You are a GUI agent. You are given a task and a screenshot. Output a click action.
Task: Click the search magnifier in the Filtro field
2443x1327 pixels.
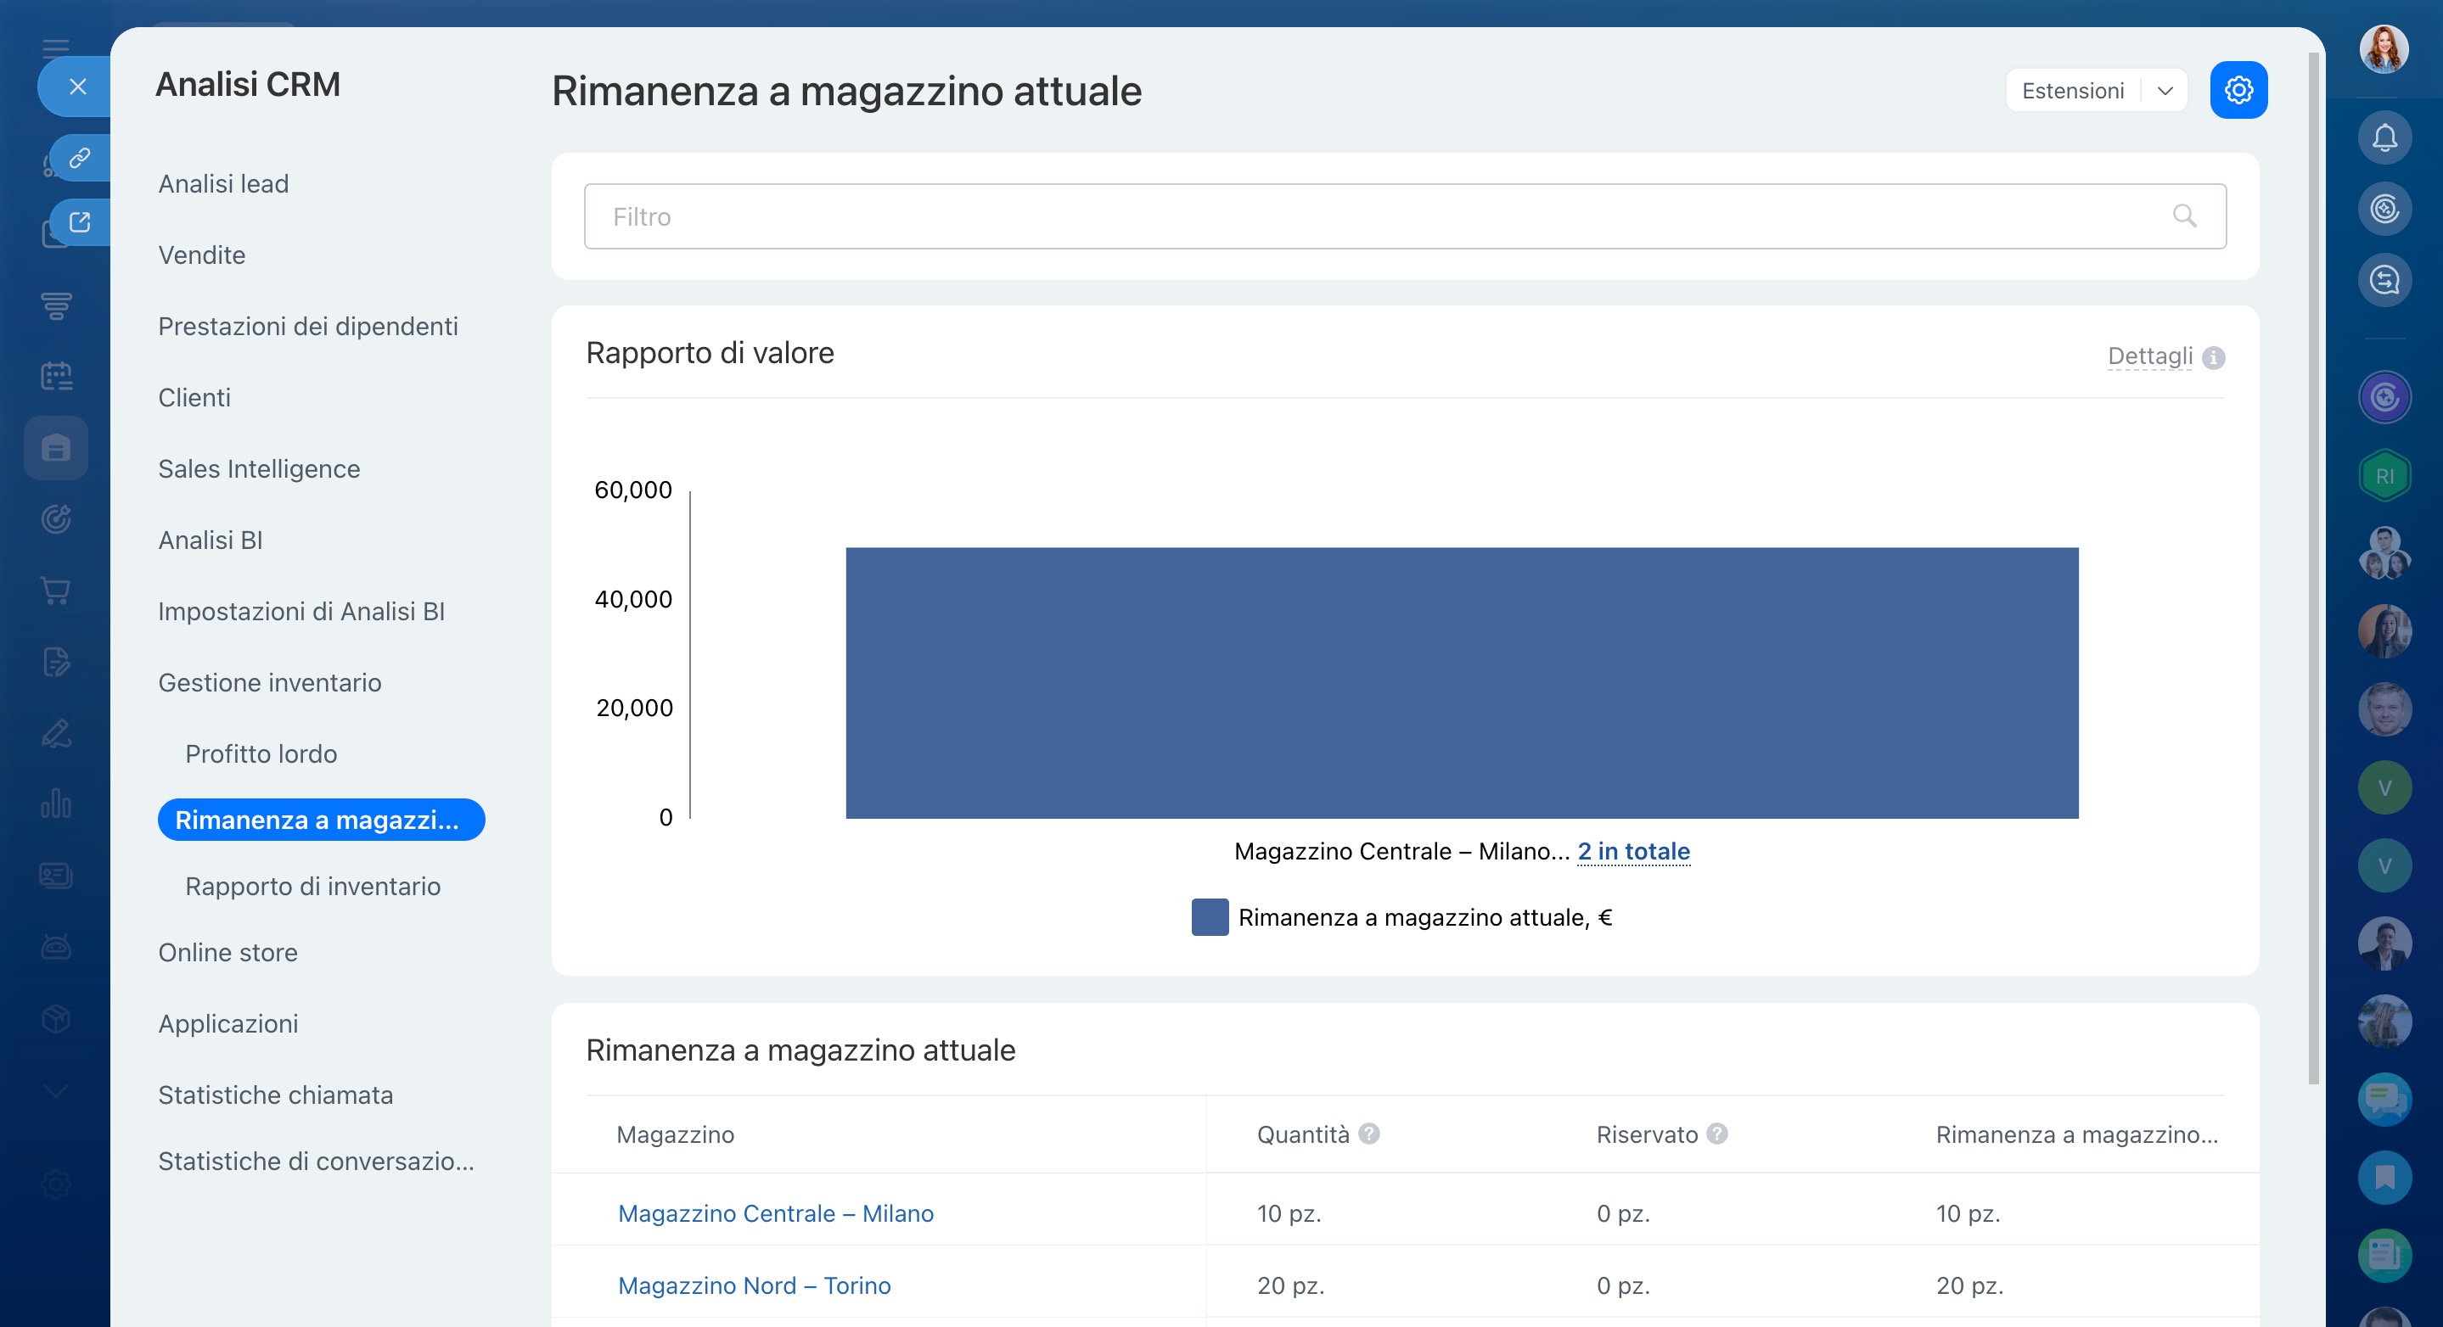(2184, 216)
